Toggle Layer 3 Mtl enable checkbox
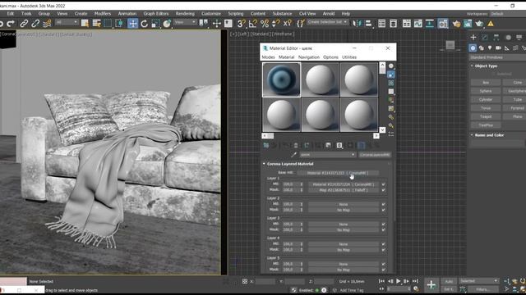526x295 pixels. 384,224
